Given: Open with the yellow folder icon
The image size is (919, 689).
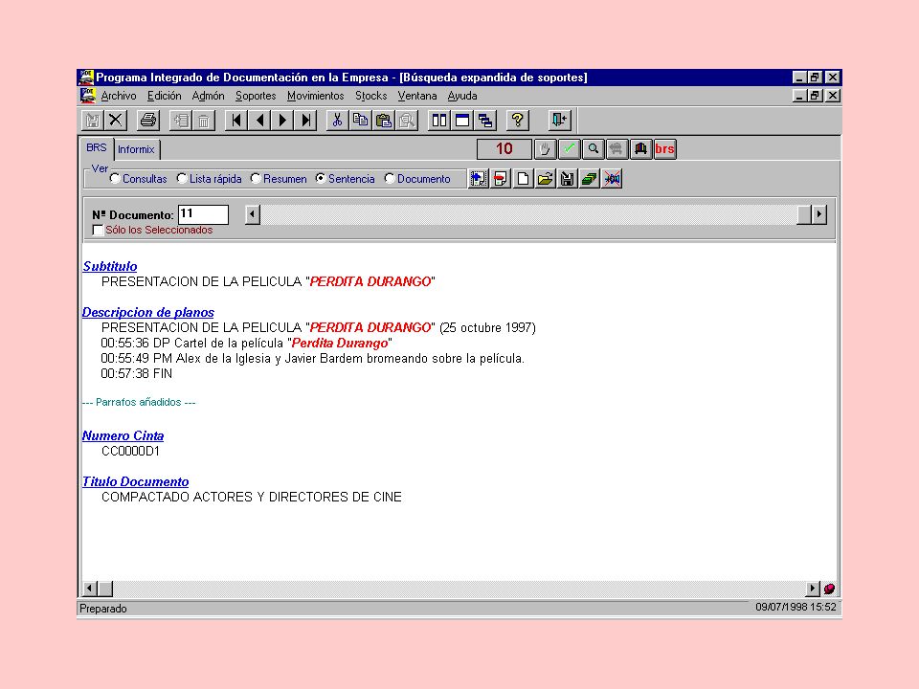Looking at the screenshot, I should click(545, 179).
